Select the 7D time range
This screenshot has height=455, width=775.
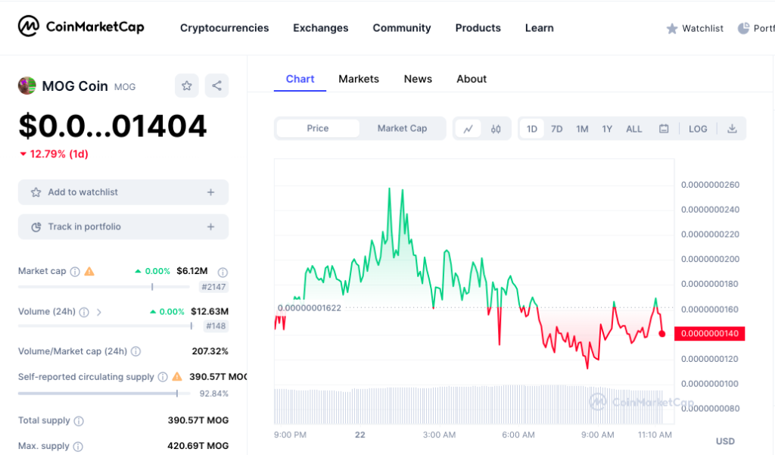pos(556,129)
